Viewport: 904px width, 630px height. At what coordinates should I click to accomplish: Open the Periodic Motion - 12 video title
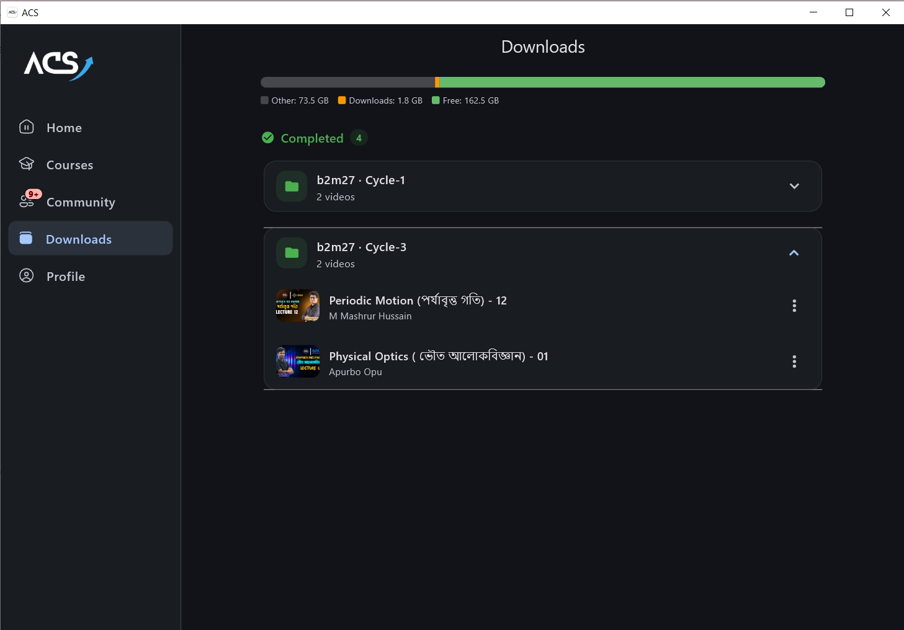[418, 300]
